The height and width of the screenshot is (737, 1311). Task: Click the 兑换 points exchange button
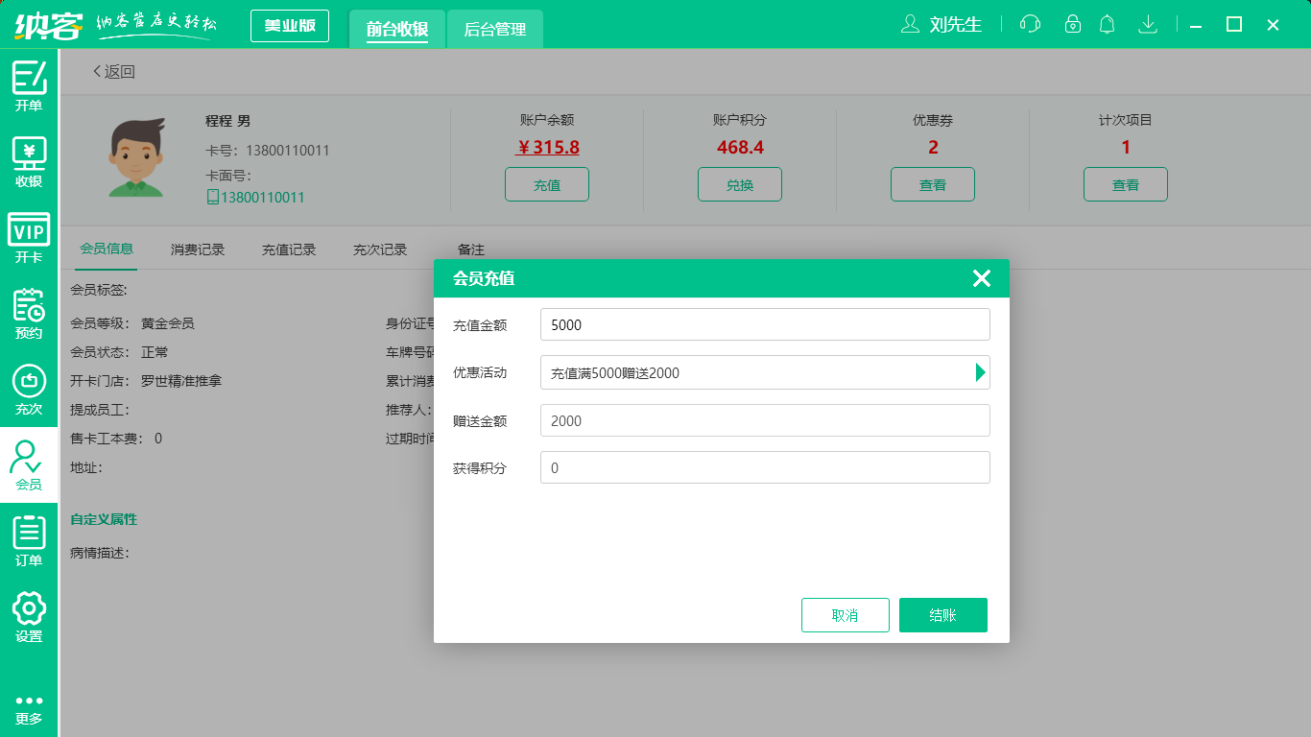click(739, 183)
